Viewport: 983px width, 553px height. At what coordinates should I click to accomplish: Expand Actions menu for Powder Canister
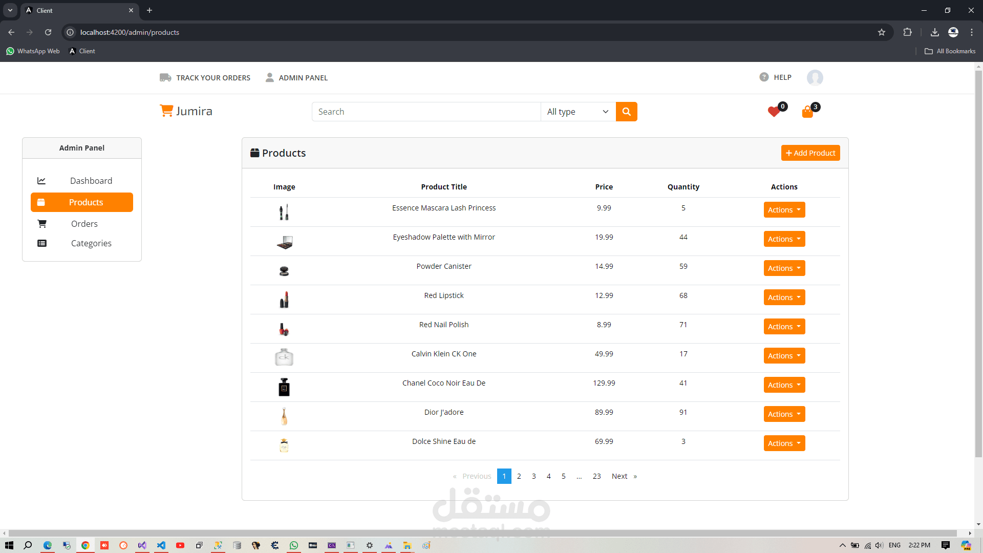[784, 268]
